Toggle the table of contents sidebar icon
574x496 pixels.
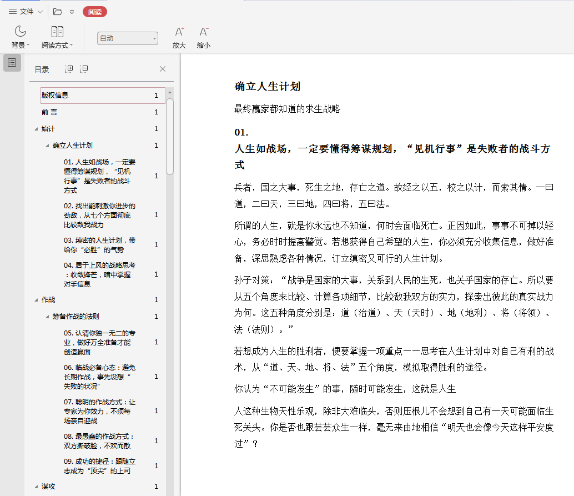pyautogui.click(x=12, y=63)
